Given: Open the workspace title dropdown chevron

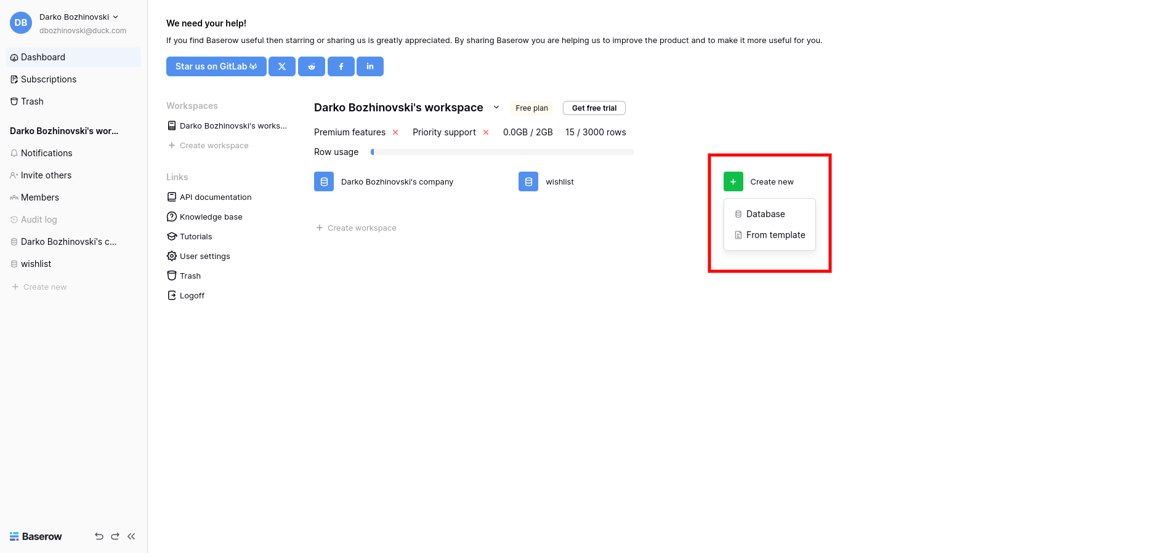Looking at the screenshot, I should click(x=496, y=108).
